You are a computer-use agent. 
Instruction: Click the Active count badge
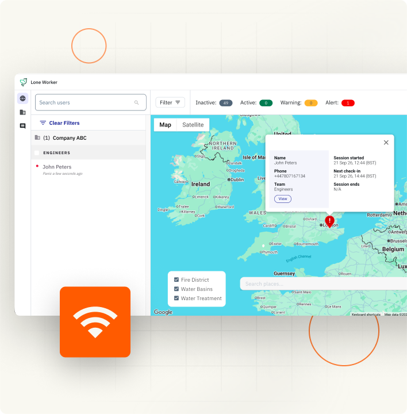pos(266,103)
